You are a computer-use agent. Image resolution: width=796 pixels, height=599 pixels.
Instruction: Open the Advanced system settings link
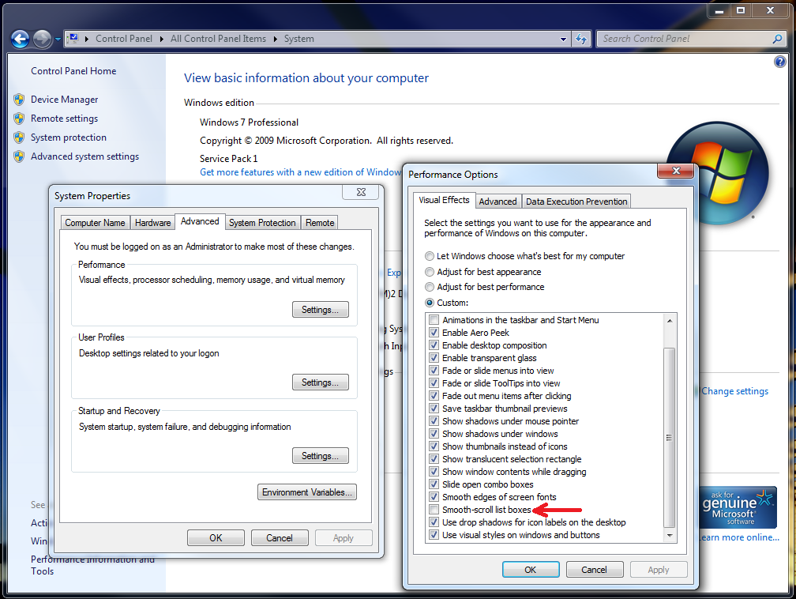(x=84, y=156)
